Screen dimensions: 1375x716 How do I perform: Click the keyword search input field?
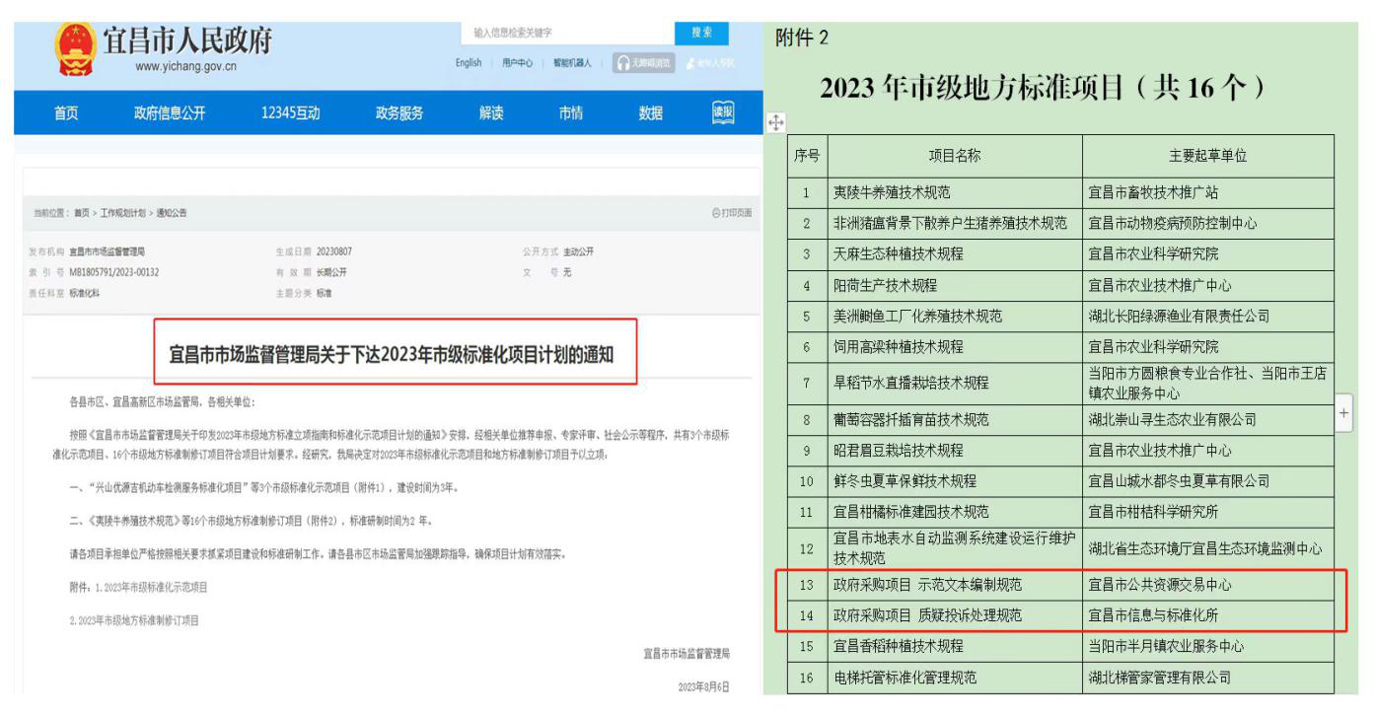567,33
